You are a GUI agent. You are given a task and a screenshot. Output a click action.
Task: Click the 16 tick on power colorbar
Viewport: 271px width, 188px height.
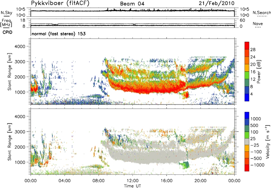(253, 72)
